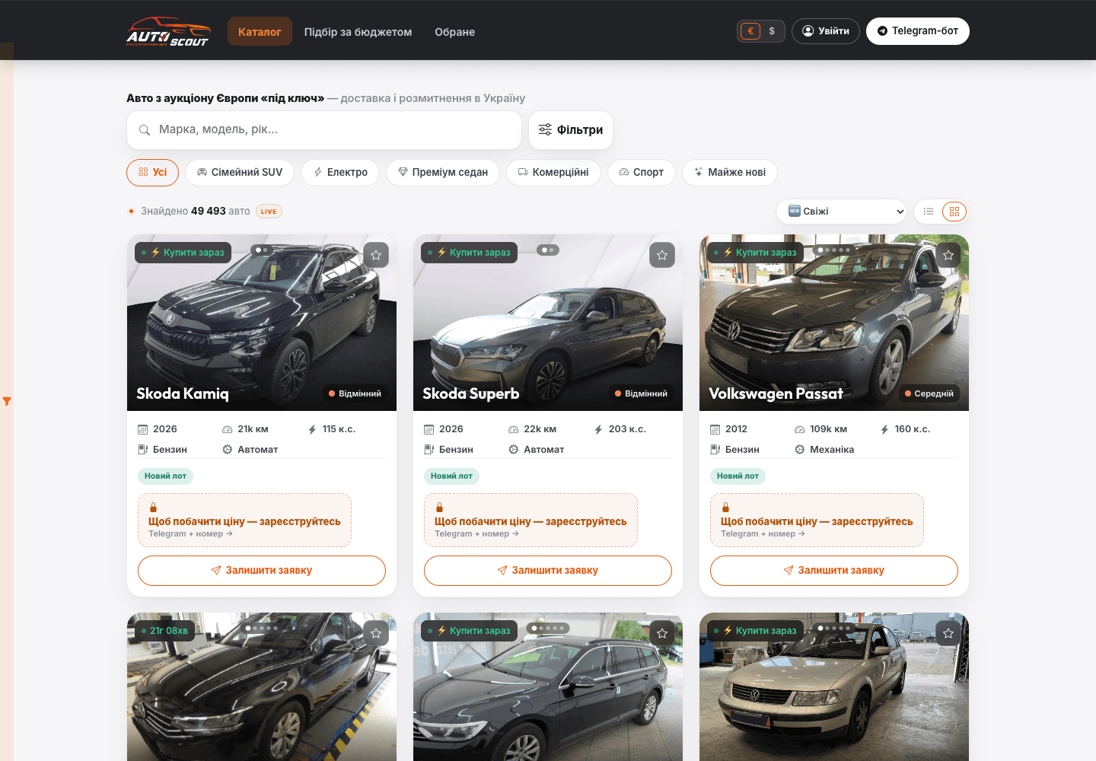Click Відмінний condition badge on Skoda Kamiq
The height and width of the screenshot is (761, 1096).
[x=355, y=393]
